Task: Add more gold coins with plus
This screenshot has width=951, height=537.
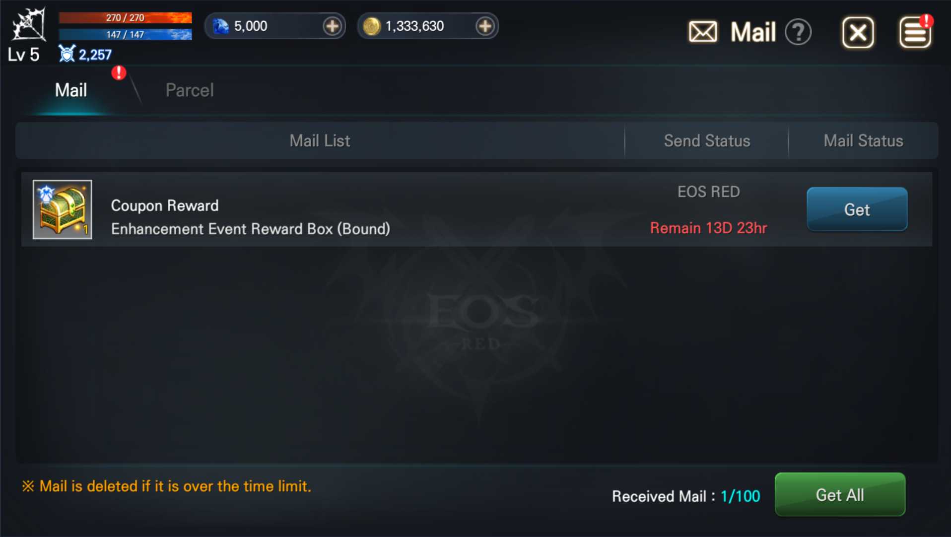Action: point(485,26)
